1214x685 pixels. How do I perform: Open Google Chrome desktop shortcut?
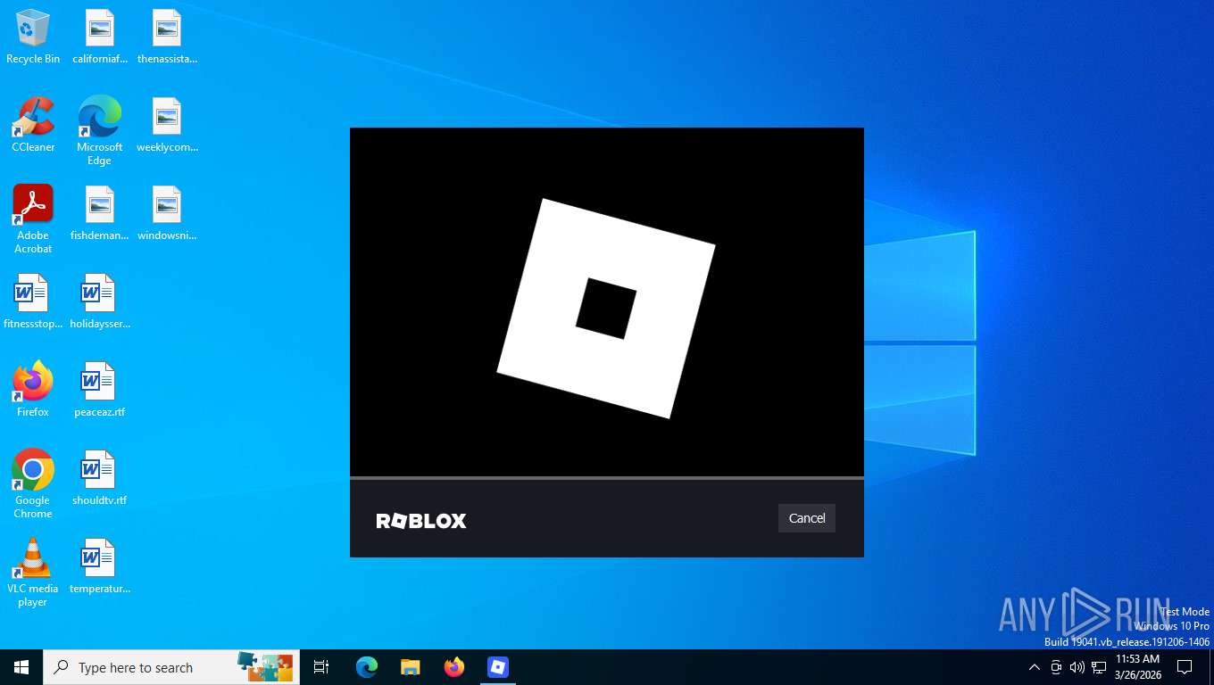coord(33,484)
